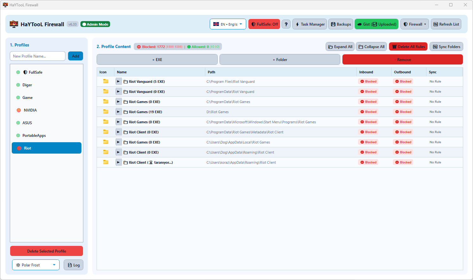
Task: Click the red Remove button
Action: tap(403, 59)
